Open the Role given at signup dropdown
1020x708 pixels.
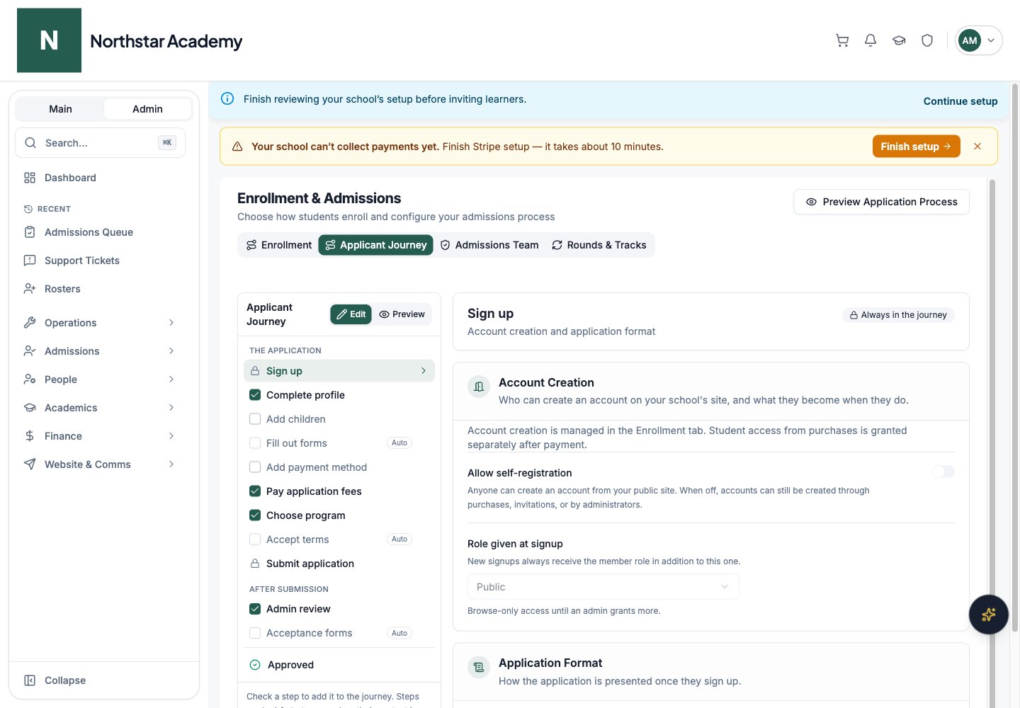(603, 587)
